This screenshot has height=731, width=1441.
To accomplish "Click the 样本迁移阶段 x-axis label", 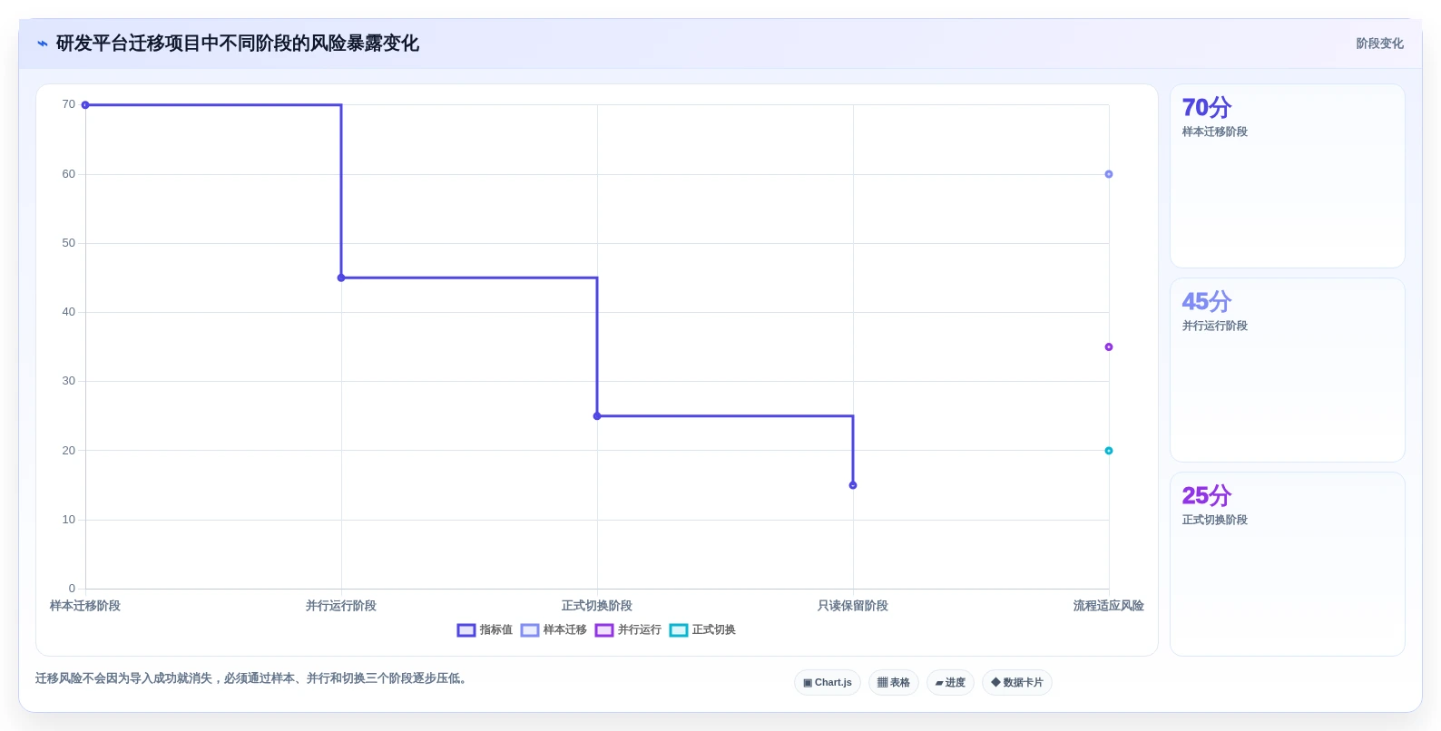I will [85, 606].
